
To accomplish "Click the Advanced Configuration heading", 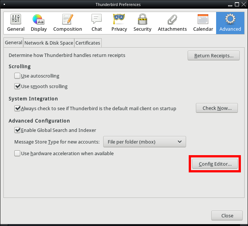I will tap(39, 121).
